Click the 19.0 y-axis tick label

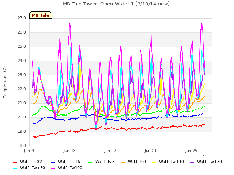tap(22, 131)
